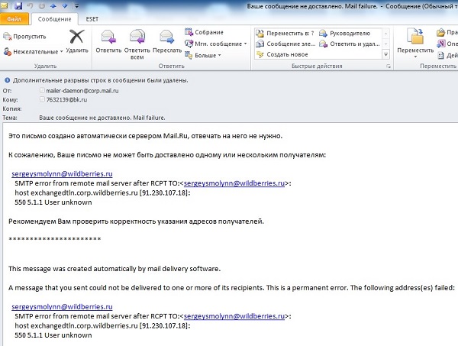Choose Создать новое quick step
The width and height of the screenshot is (458, 346).
coord(282,54)
